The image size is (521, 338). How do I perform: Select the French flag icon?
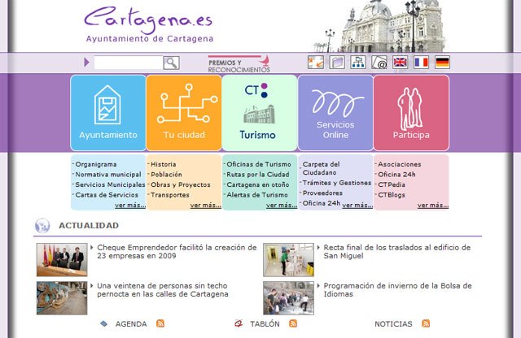coord(421,63)
